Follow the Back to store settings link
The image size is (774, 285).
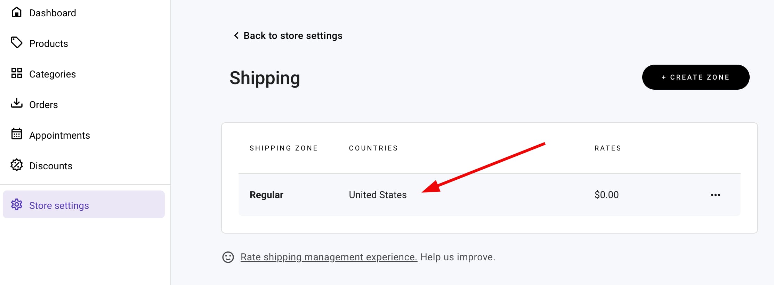(293, 35)
